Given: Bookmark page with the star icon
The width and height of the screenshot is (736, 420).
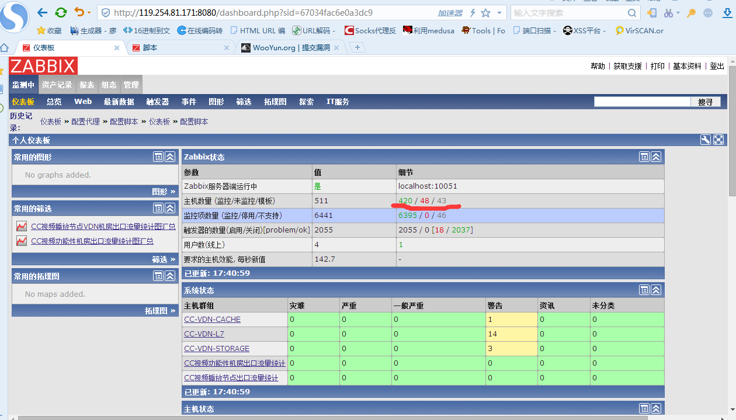Looking at the screenshot, I should pos(485,13).
